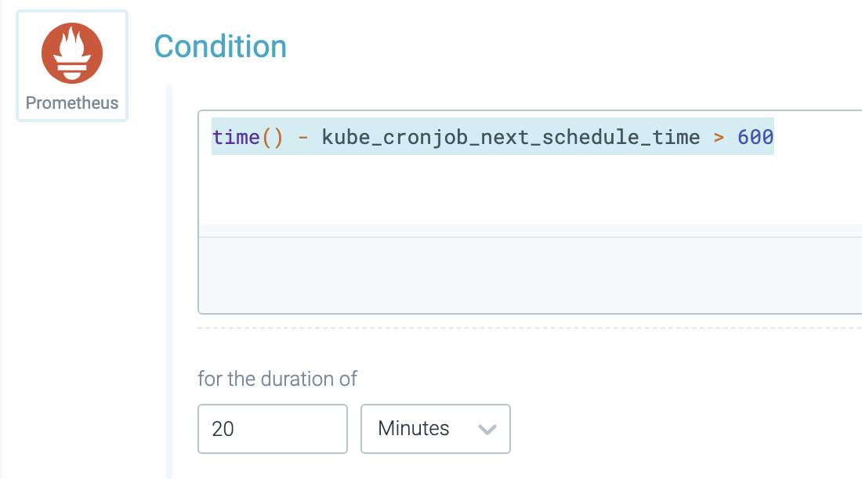Click the duration value field showing 20
Screen dimensions: 862x479
click(272, 429)
